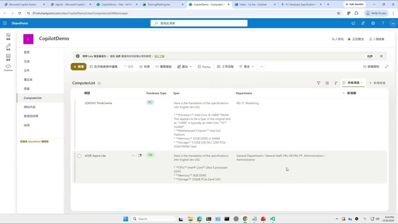Click the help question mark icon
This screenshot has height=224, width=398.
383,23
